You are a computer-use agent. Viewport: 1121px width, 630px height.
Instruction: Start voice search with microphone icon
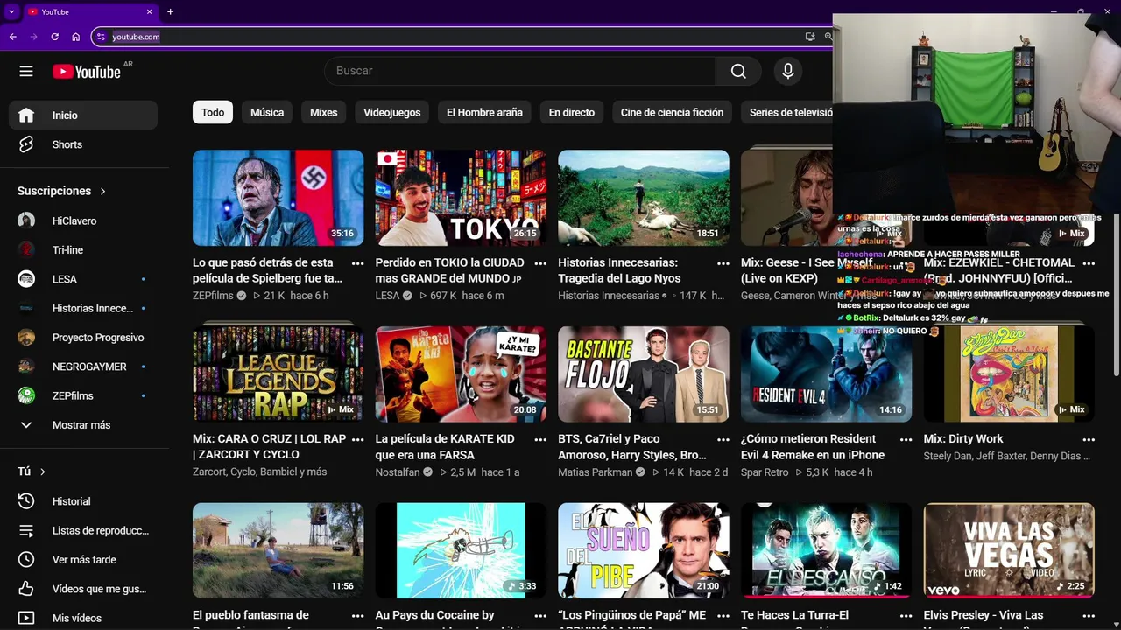click(788, 71)
